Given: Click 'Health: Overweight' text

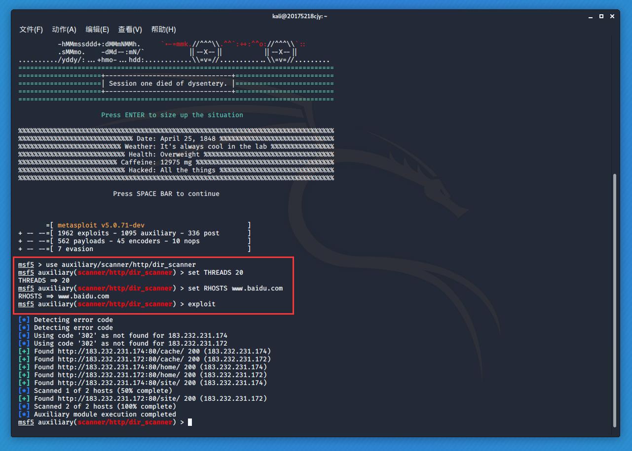Looking at the screenshot, I should pos(164,154).
